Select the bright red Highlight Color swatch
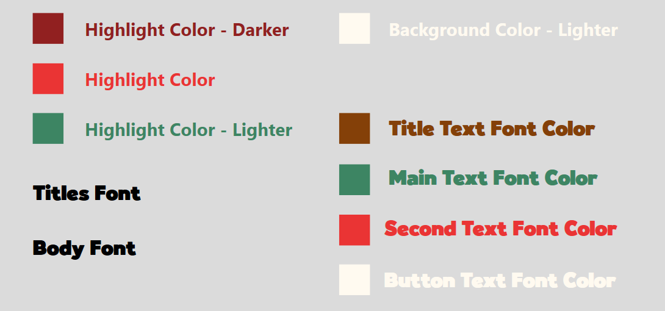This screenshot has width=665, height=311. 48,79
